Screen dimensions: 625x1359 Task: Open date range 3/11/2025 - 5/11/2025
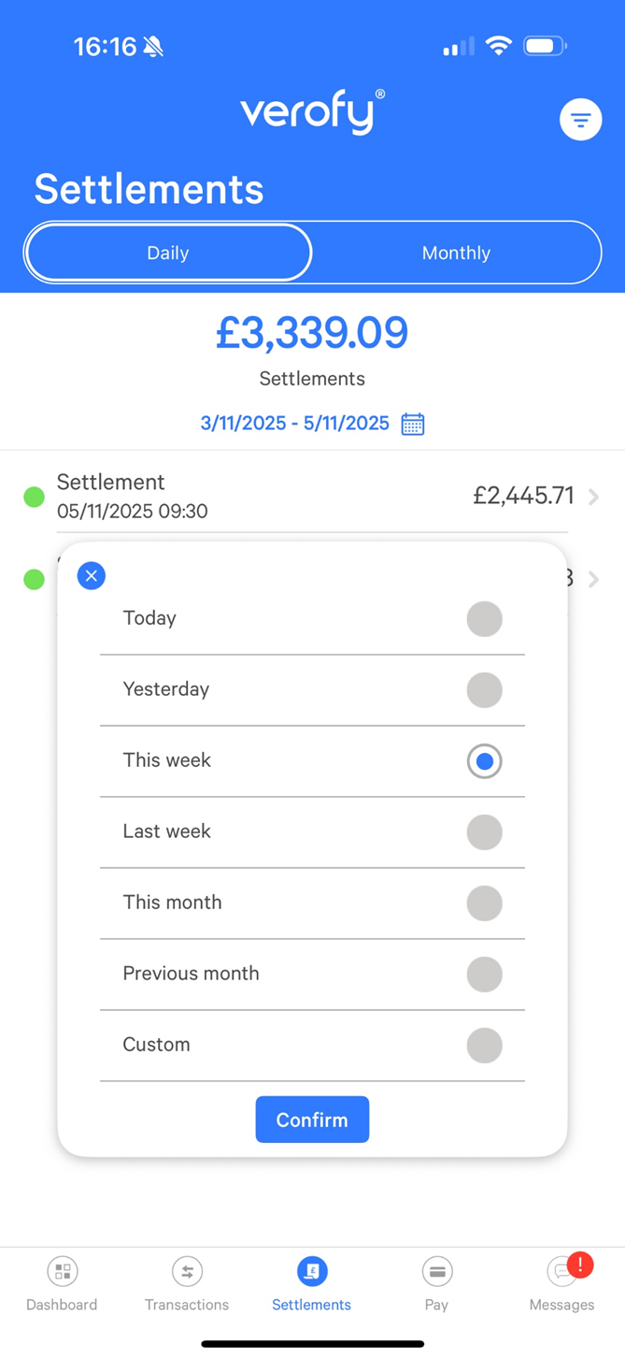click(294, 424)
